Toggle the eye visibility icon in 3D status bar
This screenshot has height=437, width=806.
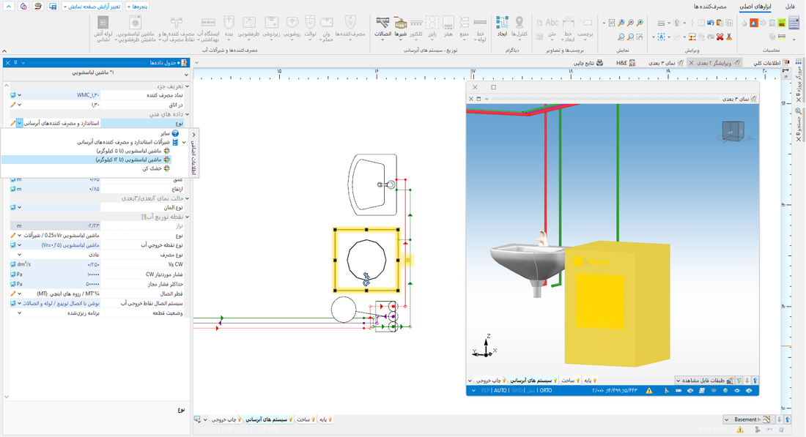point(737,391)
